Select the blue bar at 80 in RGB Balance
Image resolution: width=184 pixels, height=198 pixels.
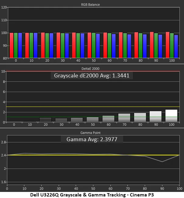[x=145, y=46]
